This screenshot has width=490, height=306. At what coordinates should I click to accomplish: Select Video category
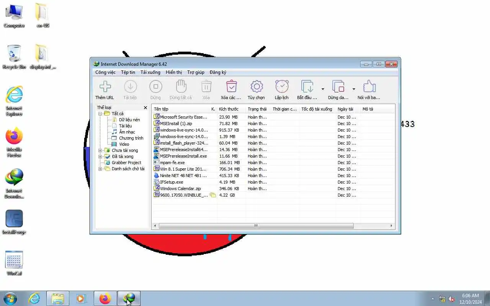[124, 144]
